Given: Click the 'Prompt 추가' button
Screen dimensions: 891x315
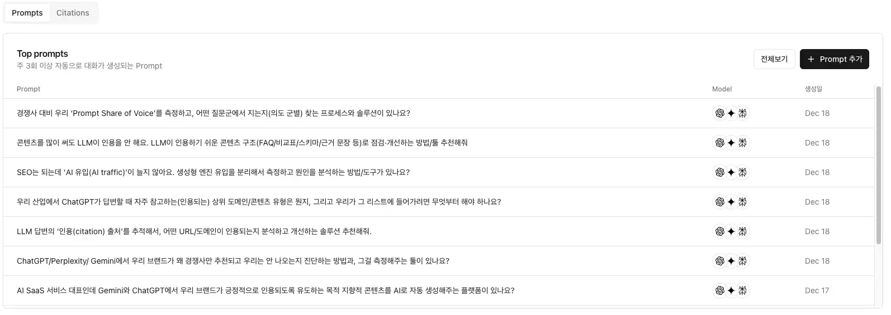Looking at the screenshot, I should pos(834,59).
